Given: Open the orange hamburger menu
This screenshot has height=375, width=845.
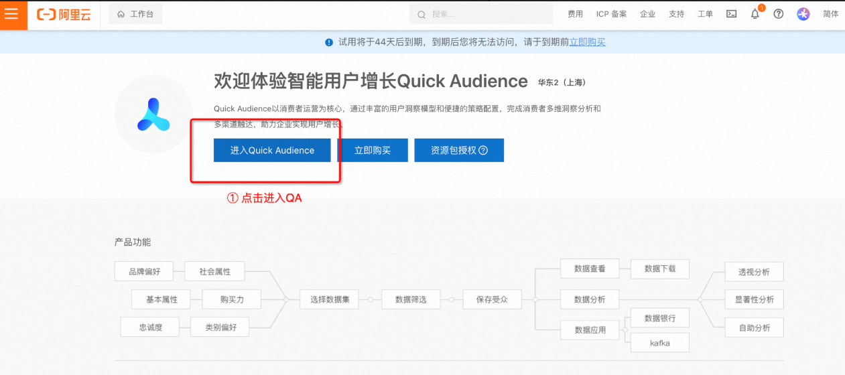Looking at the screenshot, I should click(12, 15).
